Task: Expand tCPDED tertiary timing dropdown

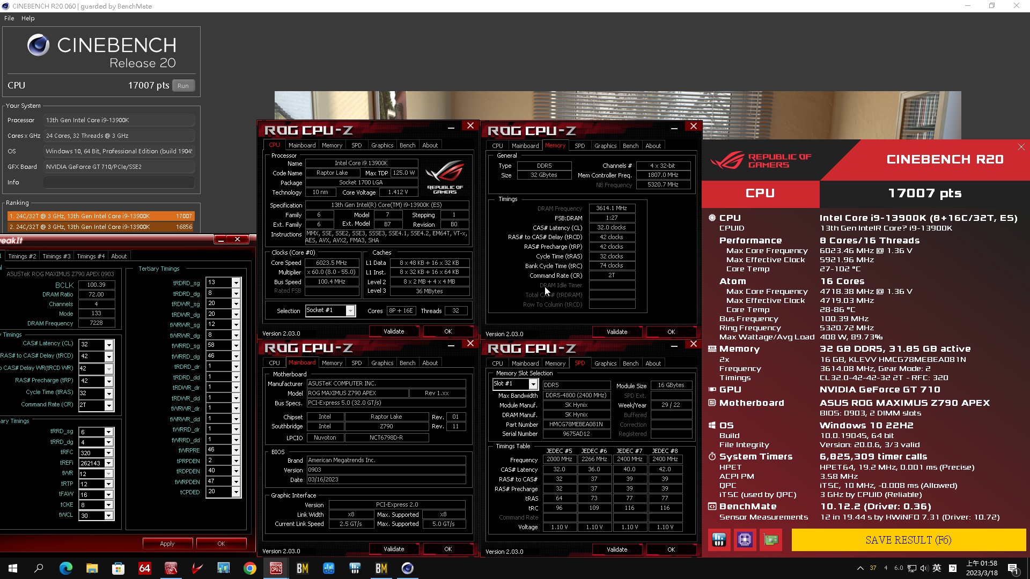Action: [236, 492]
